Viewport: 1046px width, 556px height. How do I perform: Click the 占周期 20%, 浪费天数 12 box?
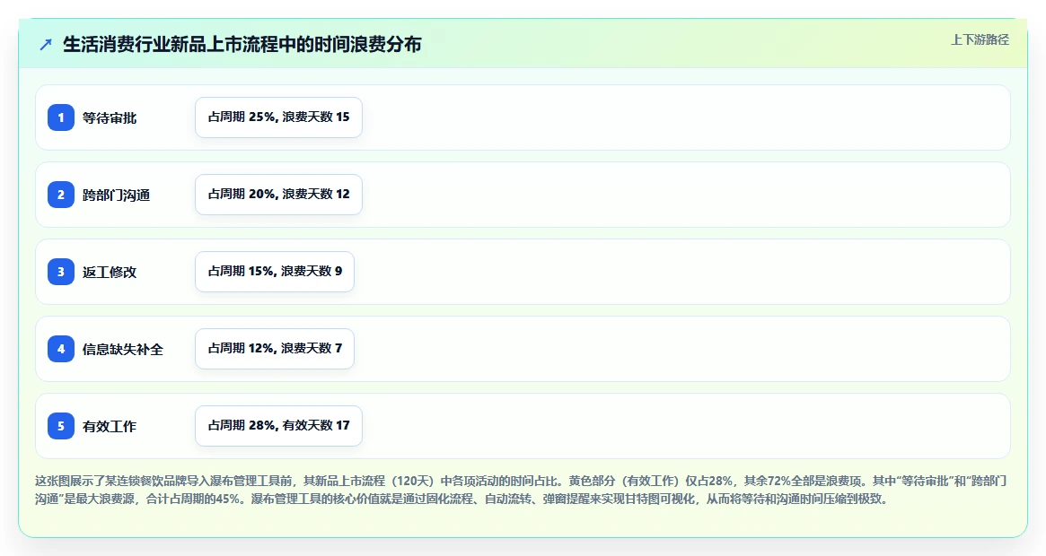(x=279, y=195)
